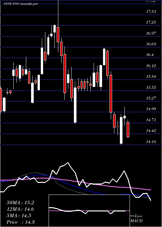
Task: Click the <<Live MACD label
Action: point(136,219)
